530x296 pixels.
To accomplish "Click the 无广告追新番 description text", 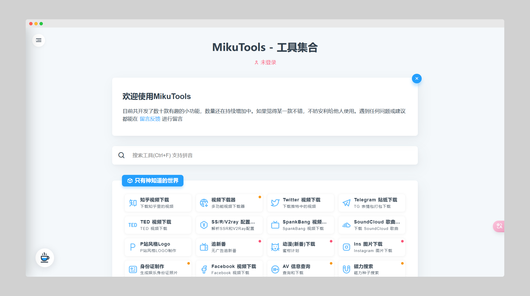I will (224, 251).
